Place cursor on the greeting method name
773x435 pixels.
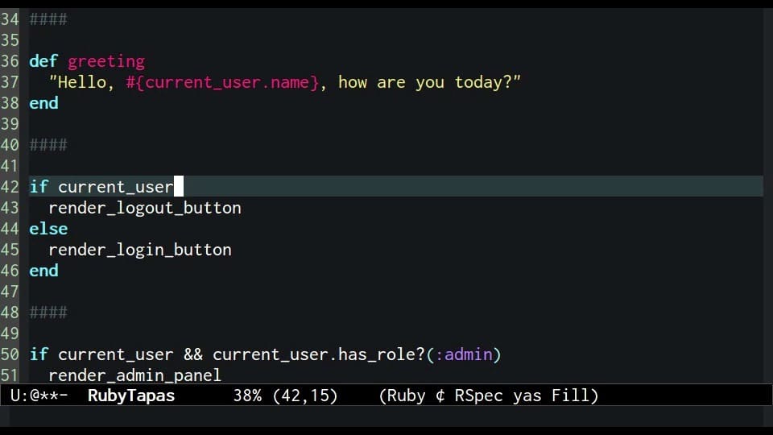click(x=106, y=62)
